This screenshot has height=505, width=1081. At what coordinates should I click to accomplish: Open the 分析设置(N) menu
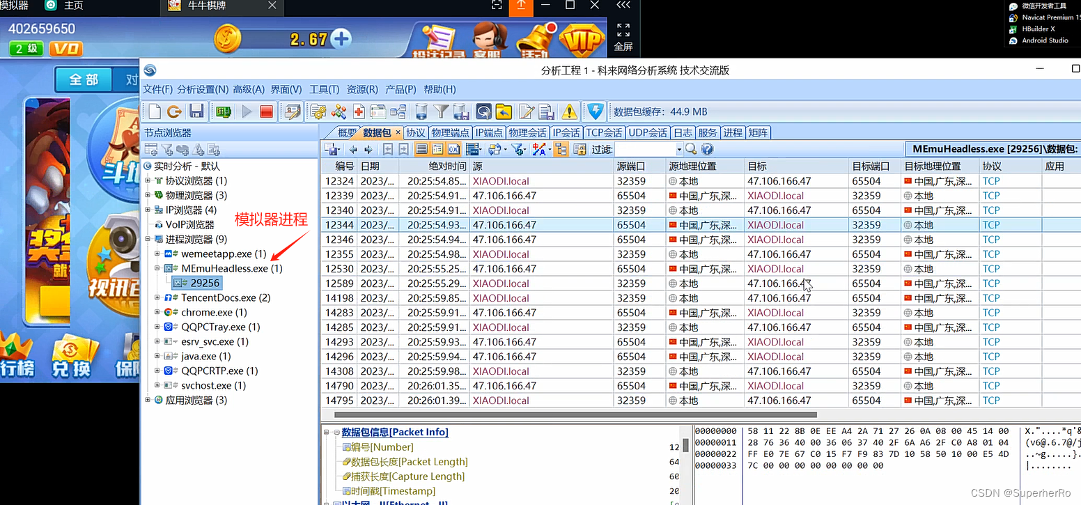click(203, 89)
